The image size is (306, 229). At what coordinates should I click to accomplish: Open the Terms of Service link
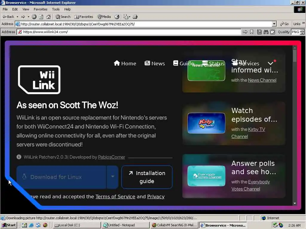click(x=115, y=196)
